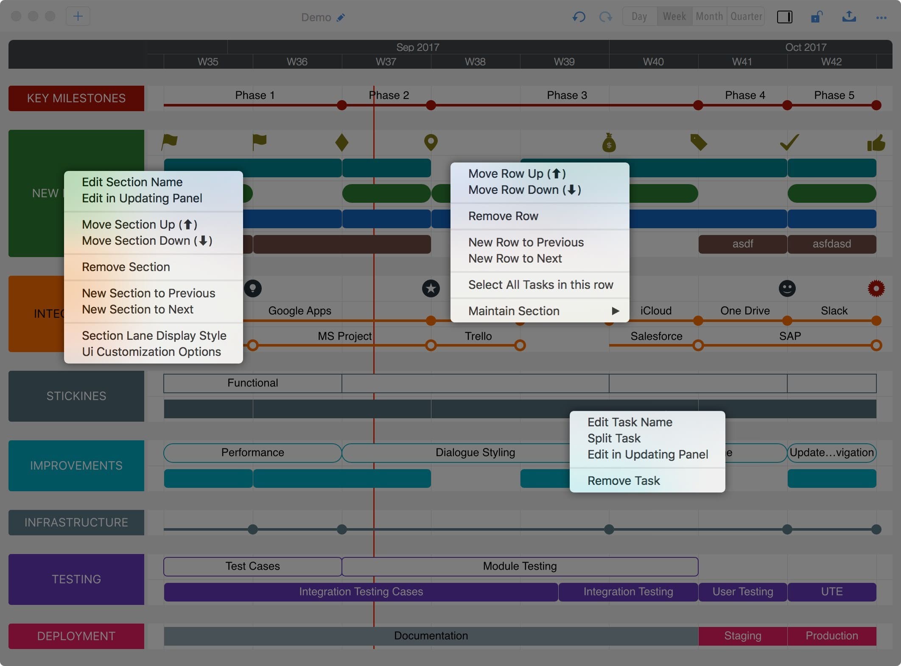Click the share export icon
Image resolution: width=901 pixels, height=666 pixels.
[849, 17]
